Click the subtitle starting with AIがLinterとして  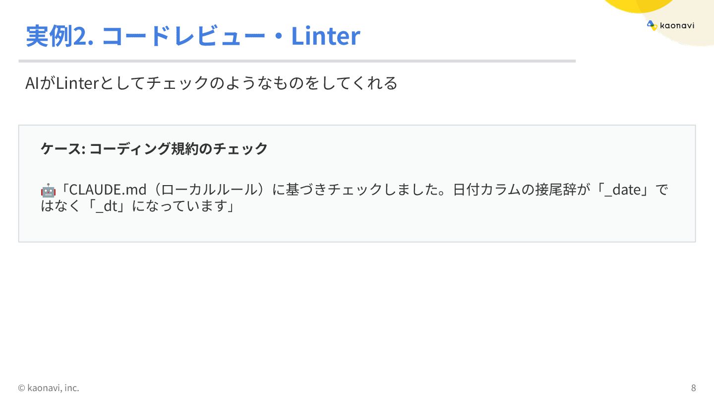(211, 83)
